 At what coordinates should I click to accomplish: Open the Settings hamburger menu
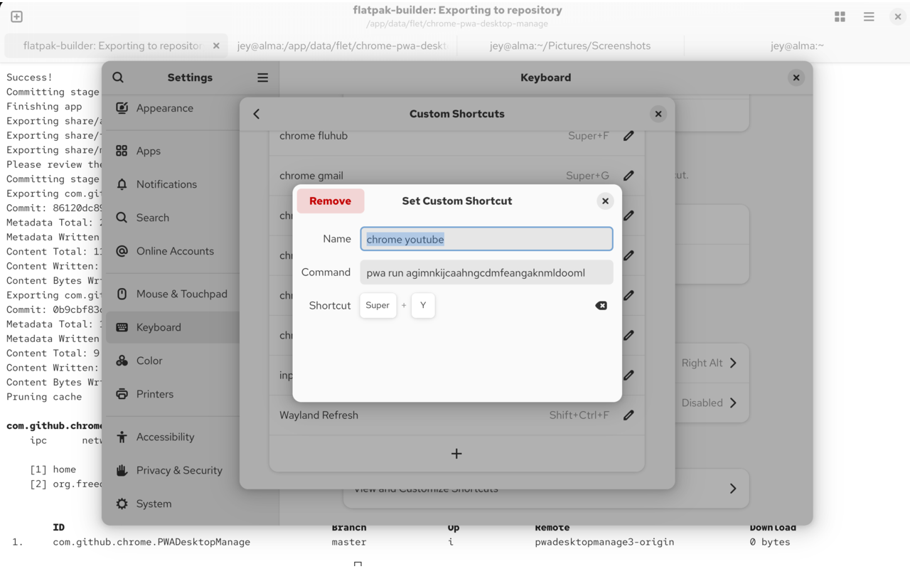(262, 78)
